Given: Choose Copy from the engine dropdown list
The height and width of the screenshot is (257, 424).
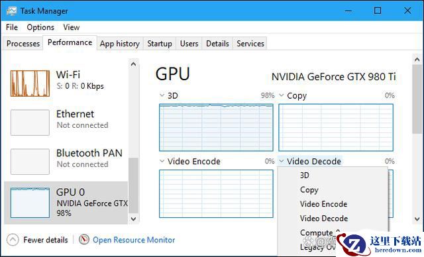Looking at the screenshot, I should [309, 189].
